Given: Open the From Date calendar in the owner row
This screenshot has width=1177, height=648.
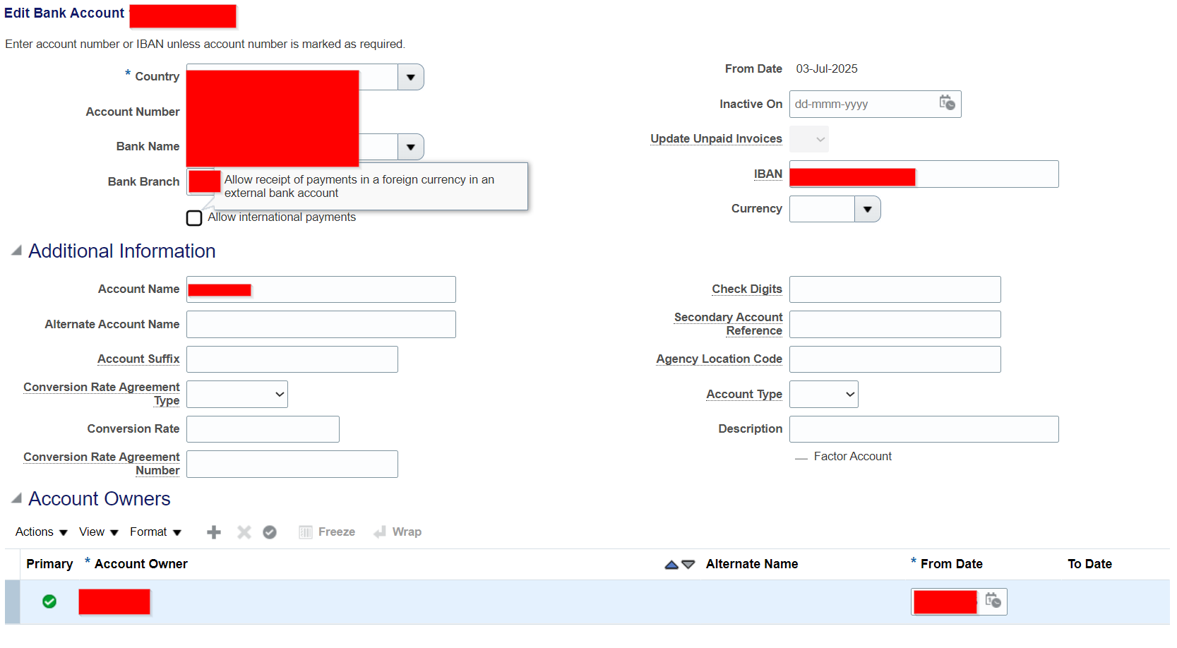Looking at the screenshot, I should click(x=994, y=601).
